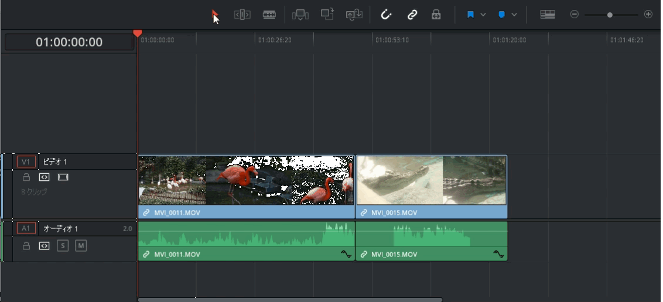Open the flag color dropdown arrow
The height and width of the screenshot is (302, 663).
[x=483, y=15]
